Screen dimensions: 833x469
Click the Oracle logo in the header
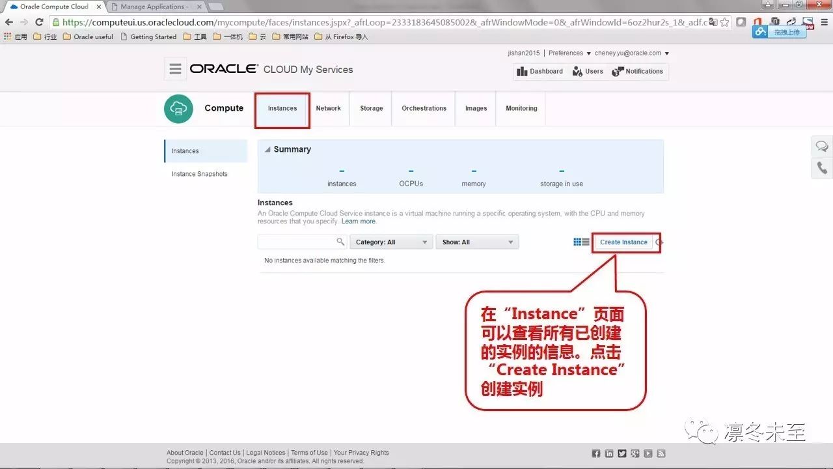tap(223, 69)
